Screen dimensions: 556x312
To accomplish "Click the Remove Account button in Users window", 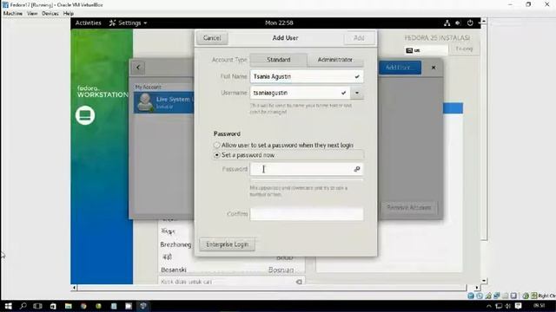I will click(x=409, y=208).
